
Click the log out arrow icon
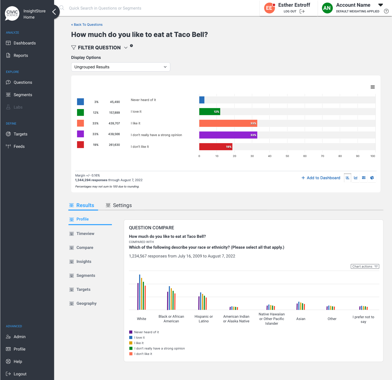click(x=302, y=11)
